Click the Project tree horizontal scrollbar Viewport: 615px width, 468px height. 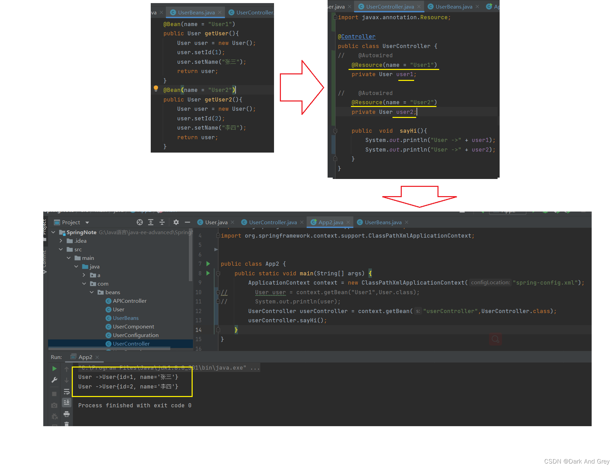(109, 348)
